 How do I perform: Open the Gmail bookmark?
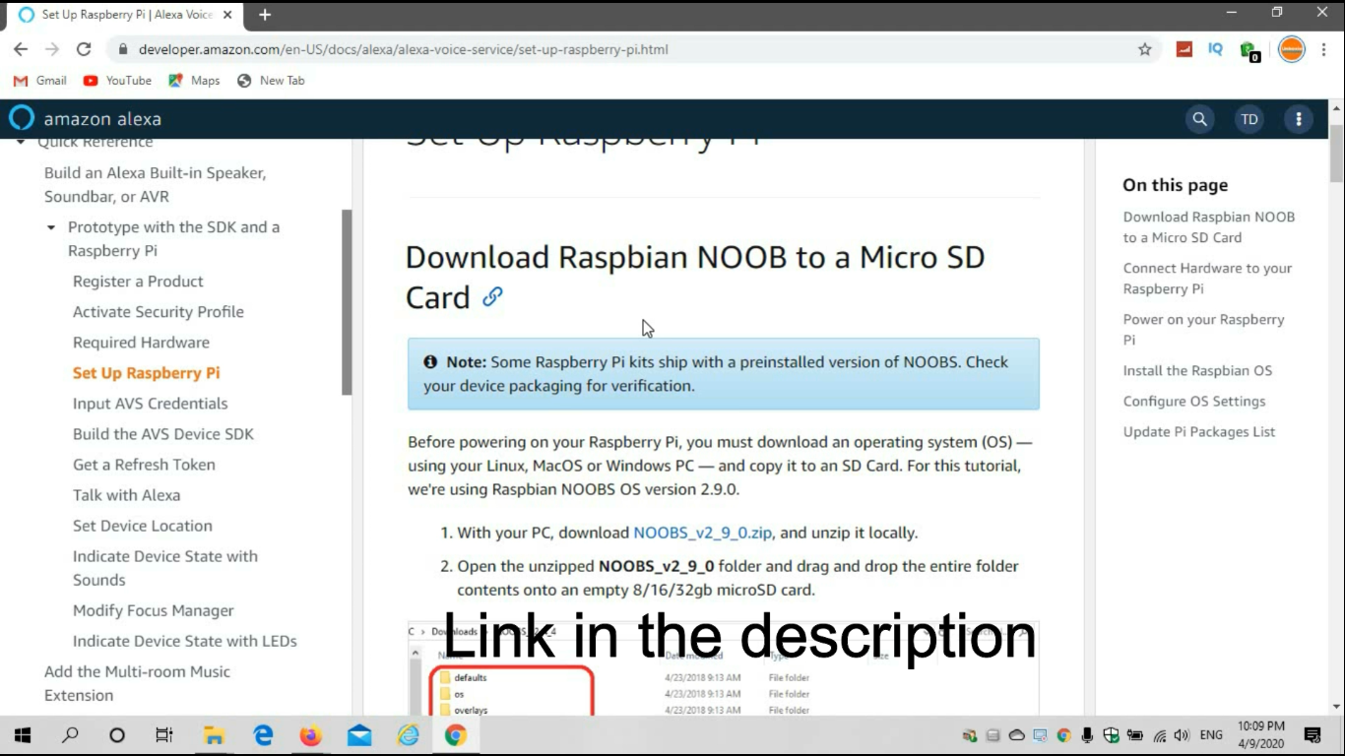[39, 81]
